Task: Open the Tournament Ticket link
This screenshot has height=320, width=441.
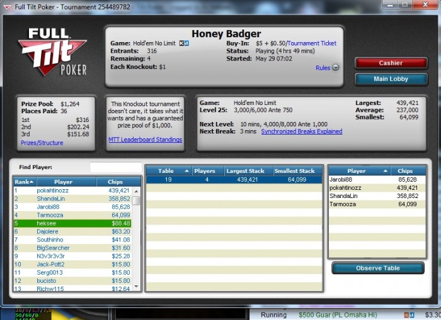Action: tap(312, 43)
